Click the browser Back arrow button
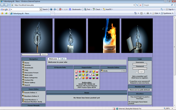The width and height of the screenshot is (176, 110). click(x=2, y=5)
